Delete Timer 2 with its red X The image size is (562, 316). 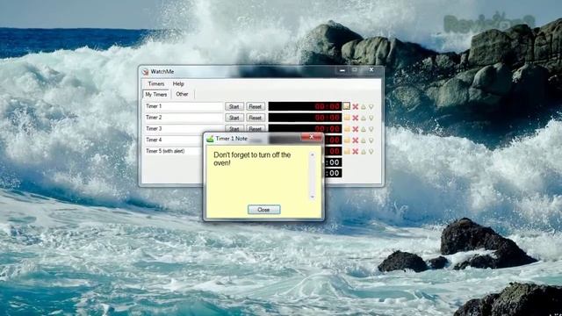tap(355, 118)
